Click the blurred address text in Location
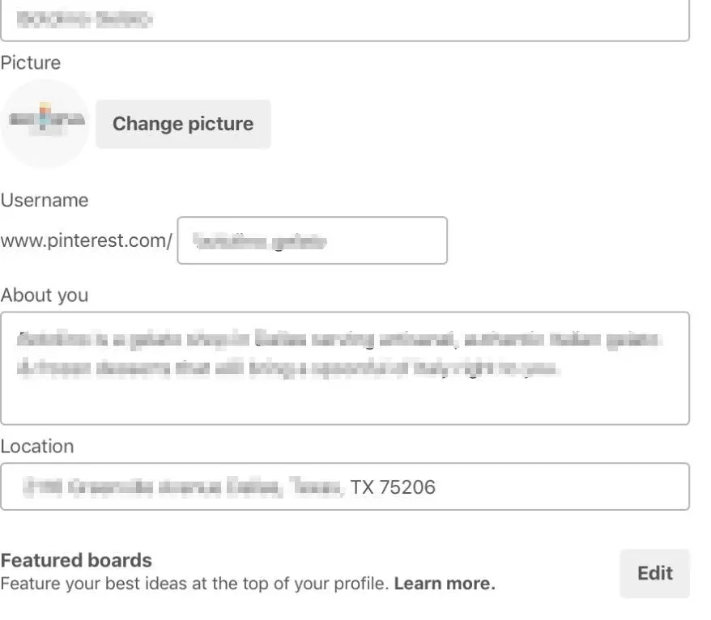The image size is (711, 620). (x=184, y=487)
